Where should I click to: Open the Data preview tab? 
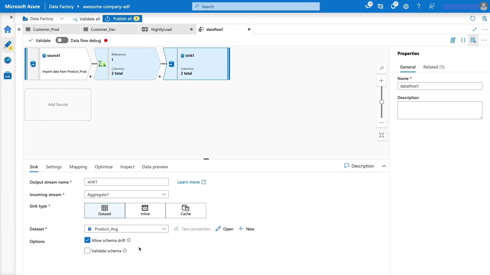155,167
